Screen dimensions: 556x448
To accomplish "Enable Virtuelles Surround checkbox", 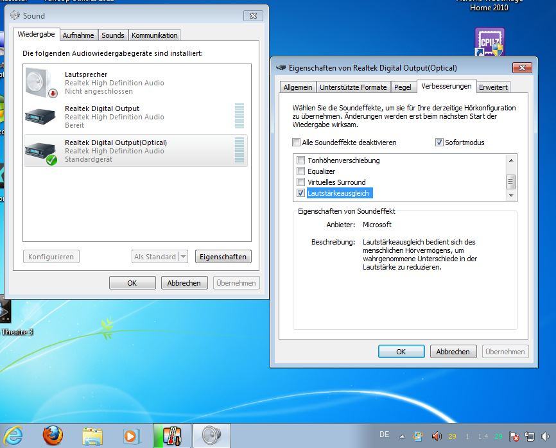I will [300, 182].
